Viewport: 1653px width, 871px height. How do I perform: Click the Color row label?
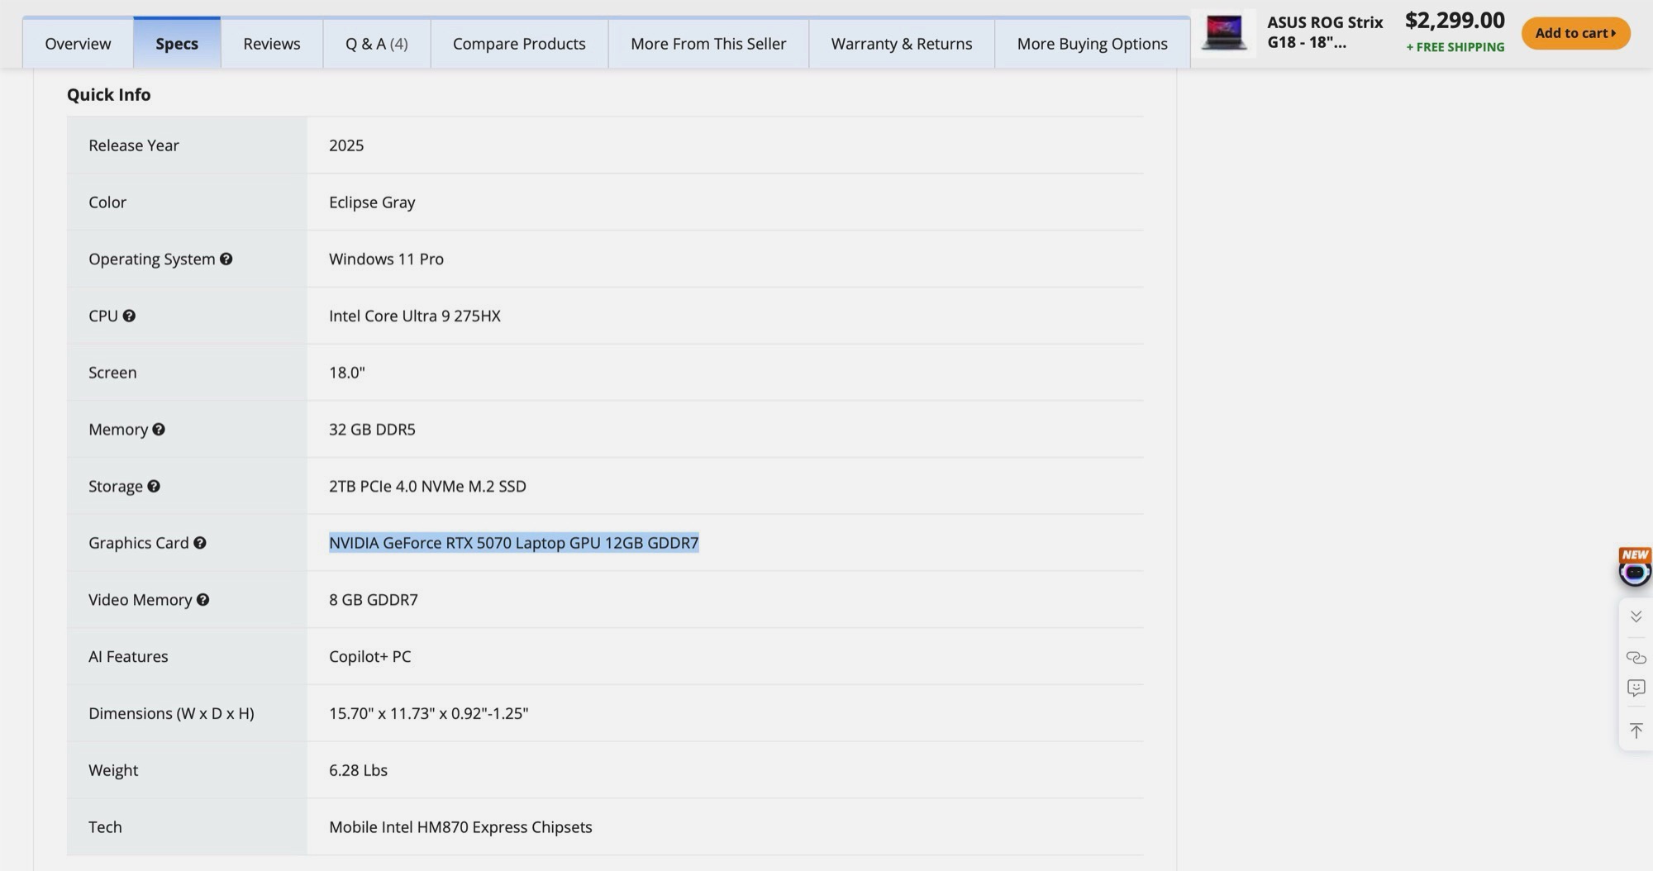tap(107, 202)
